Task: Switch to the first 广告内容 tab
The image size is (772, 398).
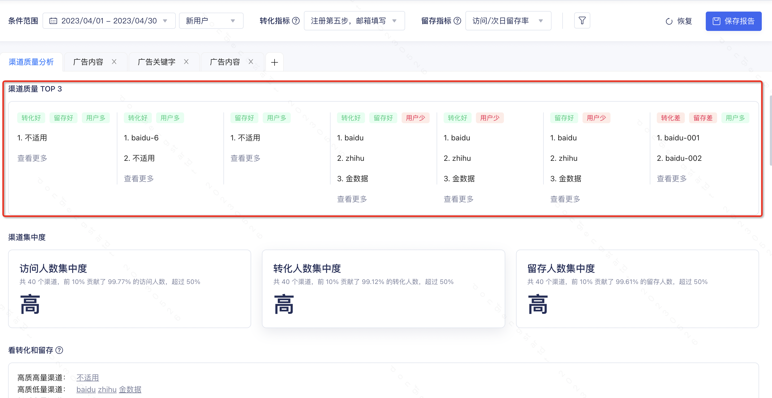Action: [x=88, y=62]
